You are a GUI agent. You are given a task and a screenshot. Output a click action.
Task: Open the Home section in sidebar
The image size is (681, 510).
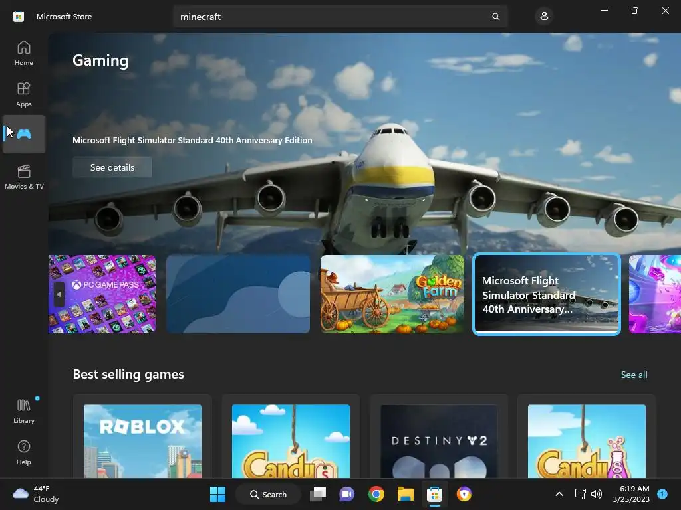pos(24,53)
